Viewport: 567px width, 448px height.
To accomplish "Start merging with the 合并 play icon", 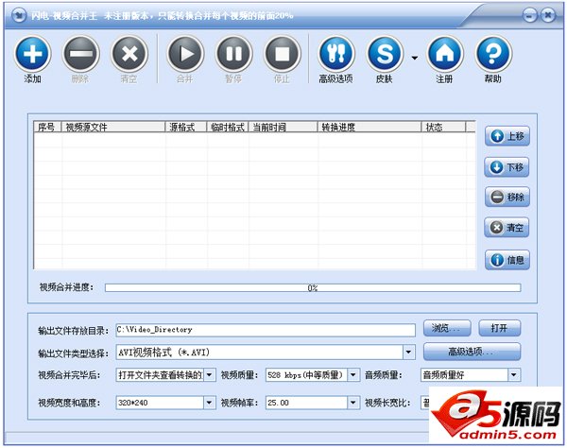I will [x=186, y=54].
